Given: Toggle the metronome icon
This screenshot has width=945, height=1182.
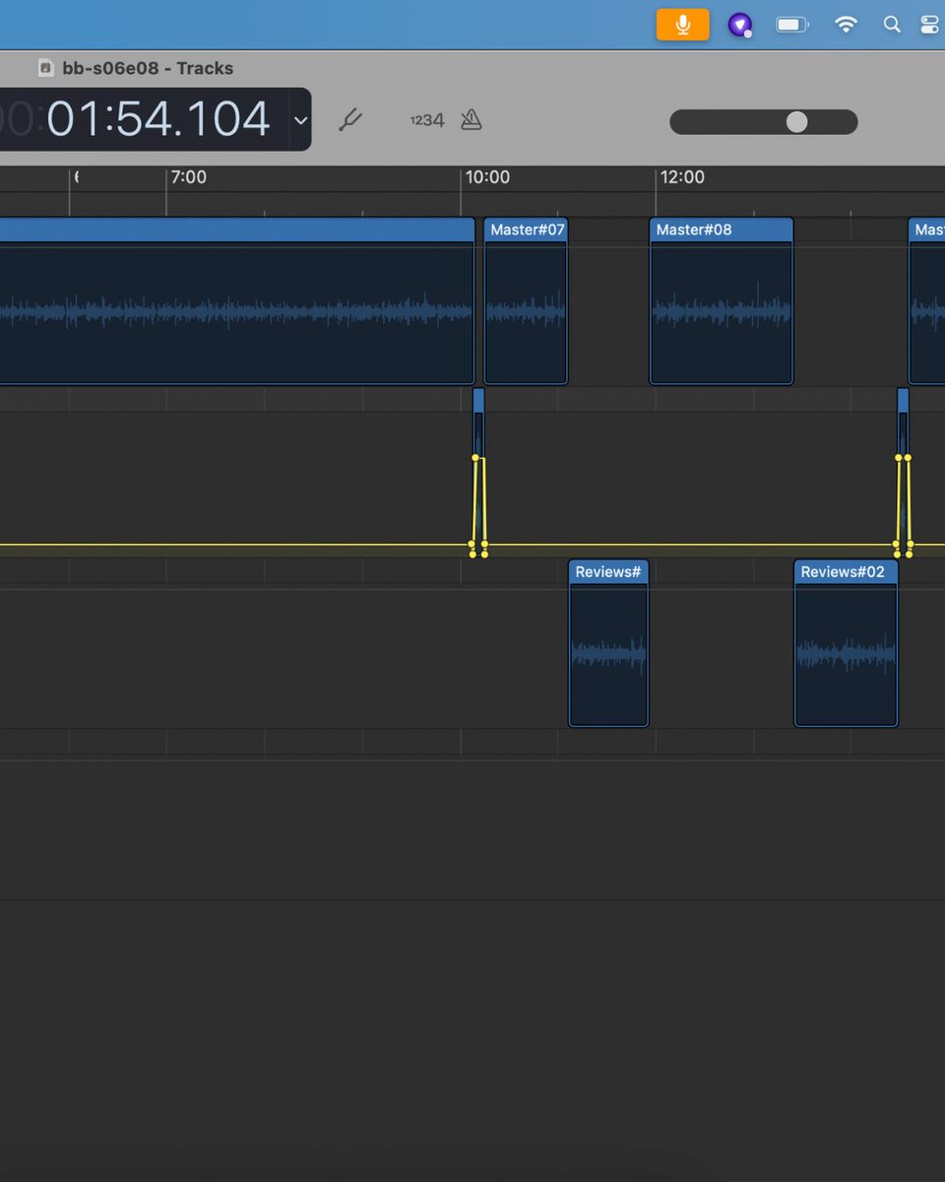Looking at the screenshot, I should click(x=471, y=119).
